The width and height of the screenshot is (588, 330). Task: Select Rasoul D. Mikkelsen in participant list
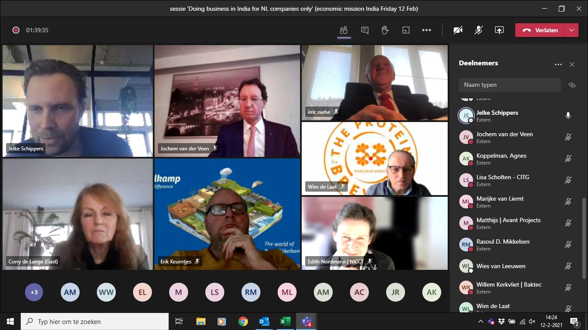click(x=503, y=244)
